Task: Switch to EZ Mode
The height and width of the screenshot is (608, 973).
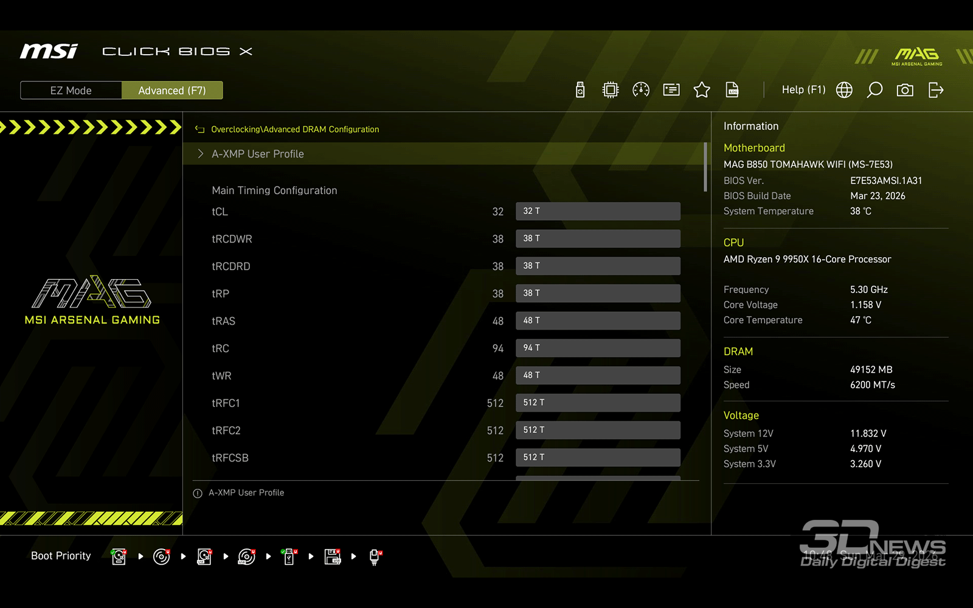Action: click(71, 91)
